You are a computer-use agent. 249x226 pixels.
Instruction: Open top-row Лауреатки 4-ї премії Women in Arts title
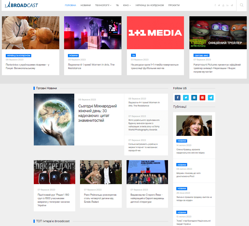tap(91, 66)
